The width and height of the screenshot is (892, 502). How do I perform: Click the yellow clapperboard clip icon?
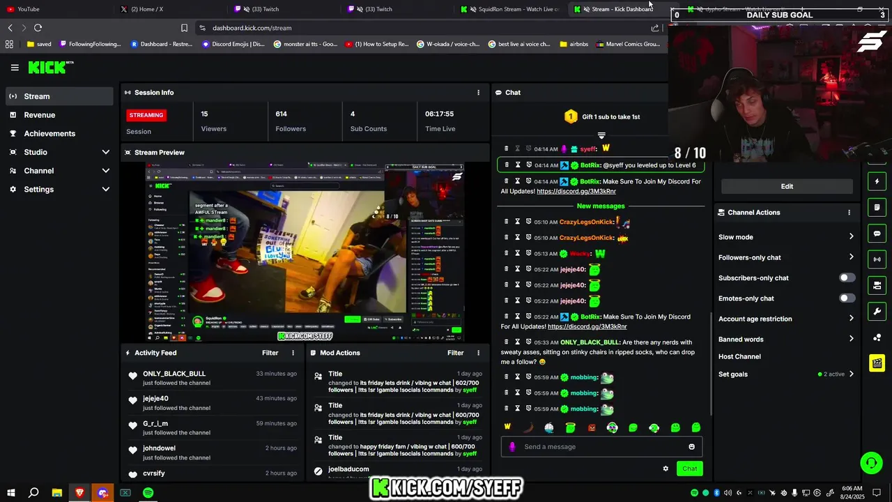tap(877, 363)
